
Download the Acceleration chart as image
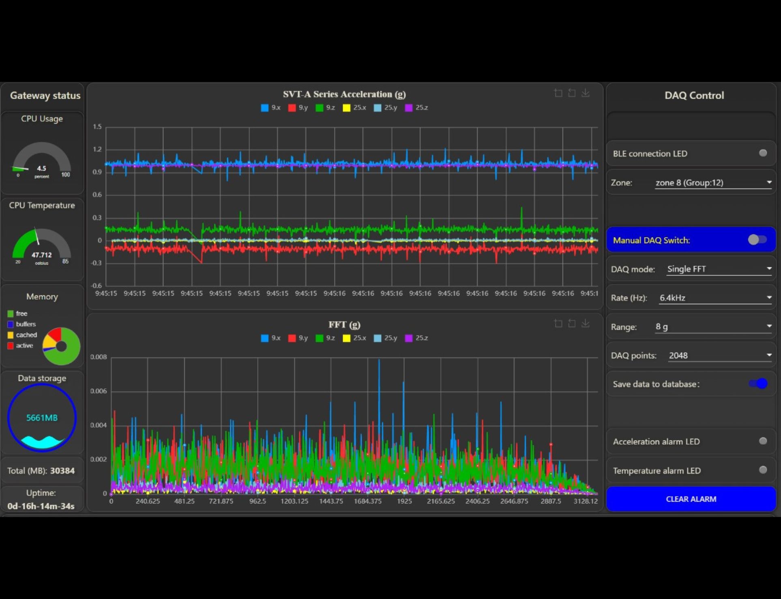[x=586, y=93]
